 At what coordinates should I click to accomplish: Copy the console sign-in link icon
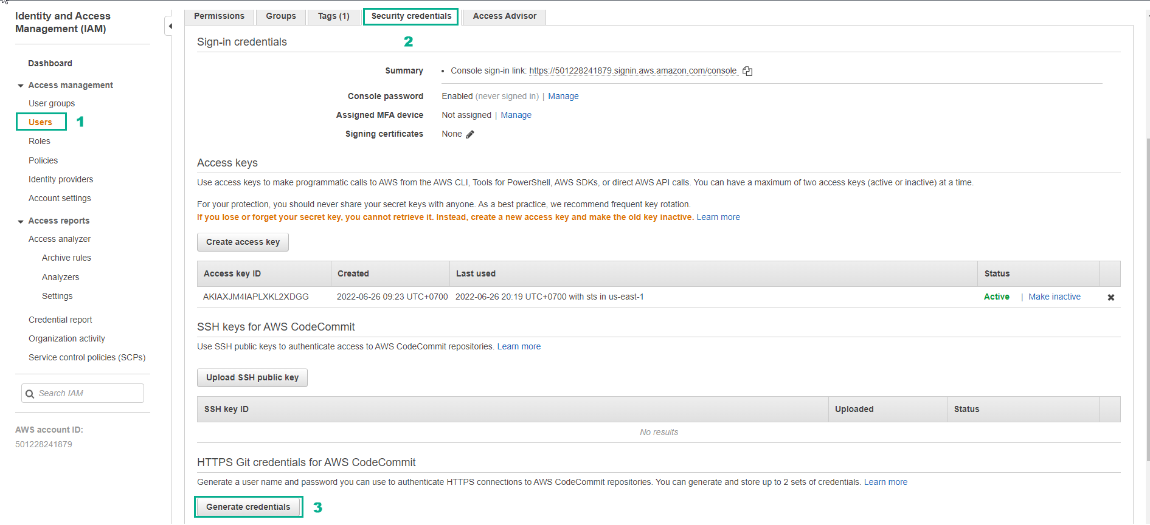[747, 72]
